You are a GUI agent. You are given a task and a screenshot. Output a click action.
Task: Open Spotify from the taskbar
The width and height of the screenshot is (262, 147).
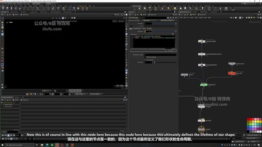pyautogui.click(x=52, y=145)
